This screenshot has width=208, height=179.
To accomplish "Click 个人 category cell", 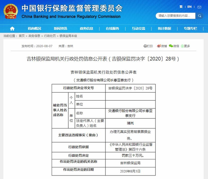I will 71,100.
